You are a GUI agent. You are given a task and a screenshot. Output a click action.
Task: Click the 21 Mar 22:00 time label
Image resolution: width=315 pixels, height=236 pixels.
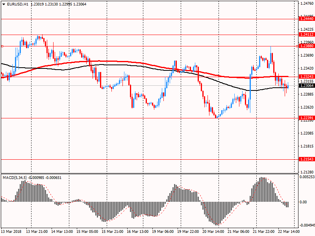tap(263, 232)
